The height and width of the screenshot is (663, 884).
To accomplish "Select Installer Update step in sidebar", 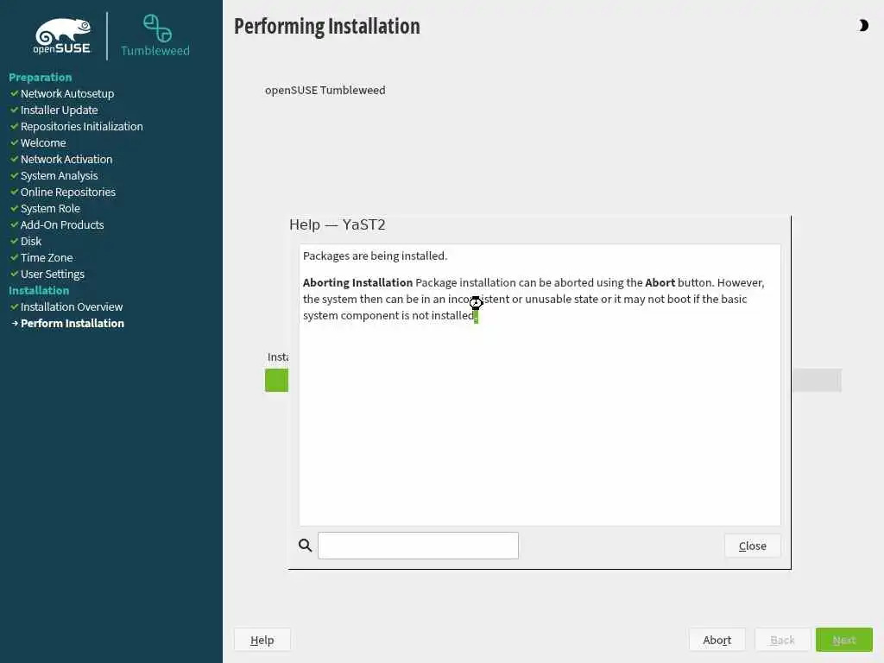I will tap(60, 110).
